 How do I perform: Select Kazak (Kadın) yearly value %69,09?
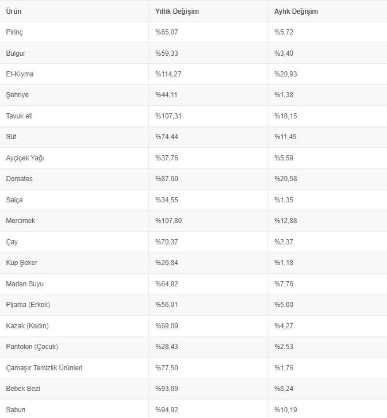coord(167,326)
